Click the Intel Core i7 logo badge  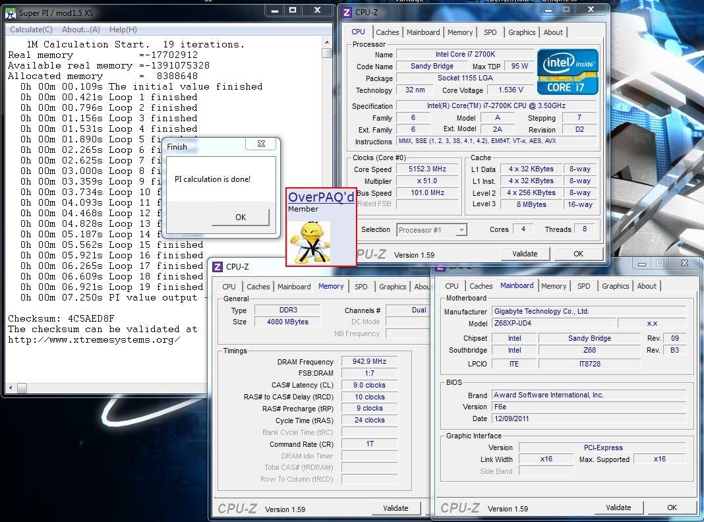click(x=568, y=72)
